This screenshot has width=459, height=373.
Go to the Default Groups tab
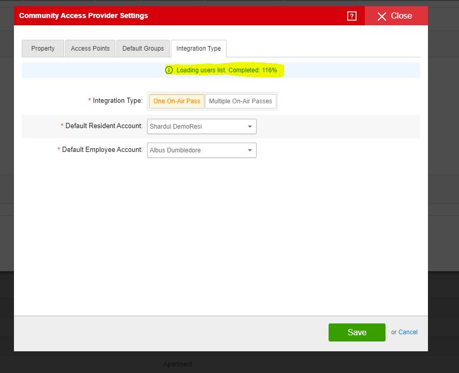tap(143, 49)
